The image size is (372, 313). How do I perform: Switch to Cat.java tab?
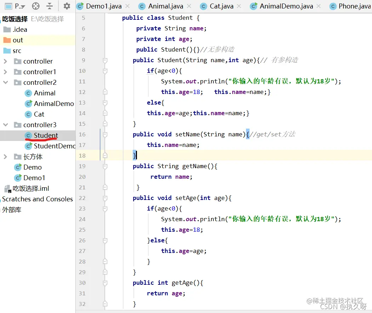pos(221,6)
